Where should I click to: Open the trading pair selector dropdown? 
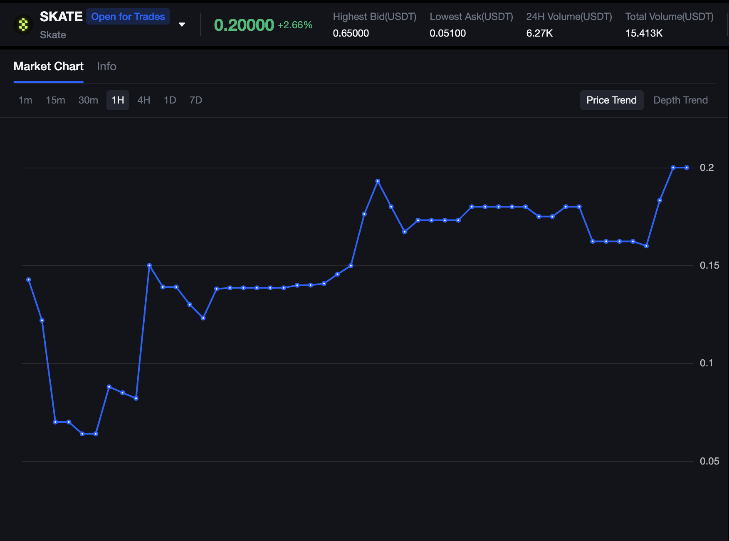point(182,24)
